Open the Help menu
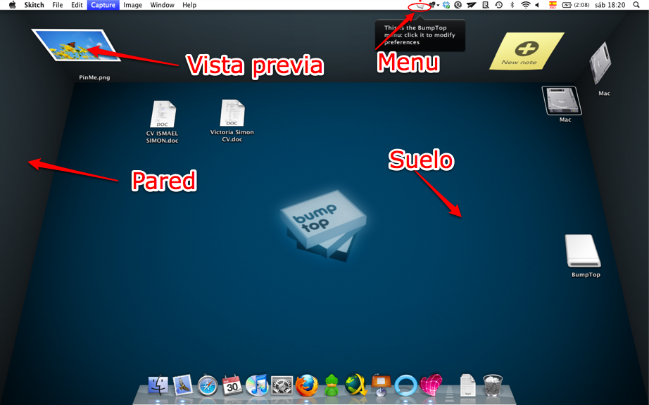 189,5
